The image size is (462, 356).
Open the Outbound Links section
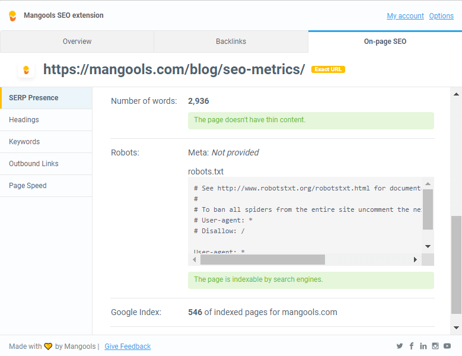tap(46, 164)
